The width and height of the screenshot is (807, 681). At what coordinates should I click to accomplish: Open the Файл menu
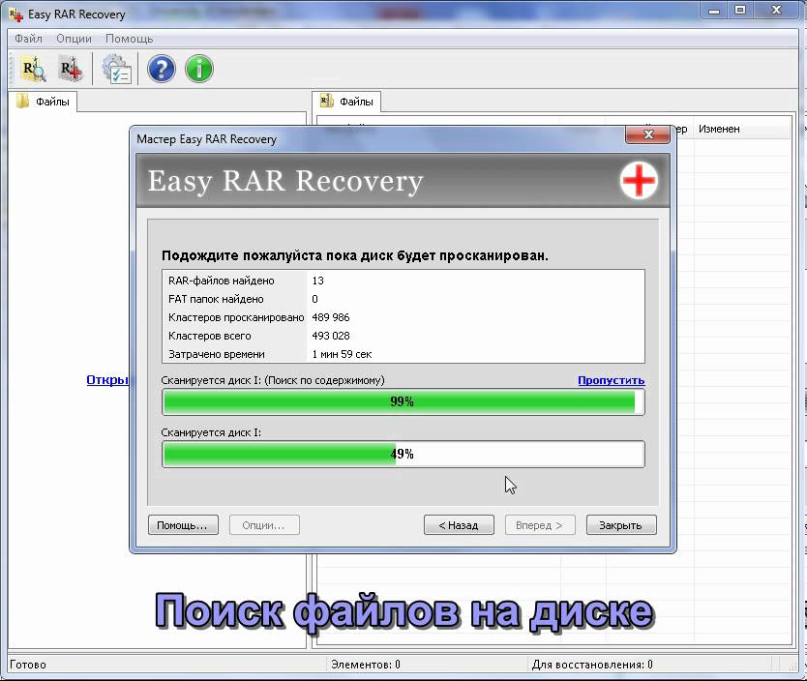pyautogui.click(x=28, y=39)
